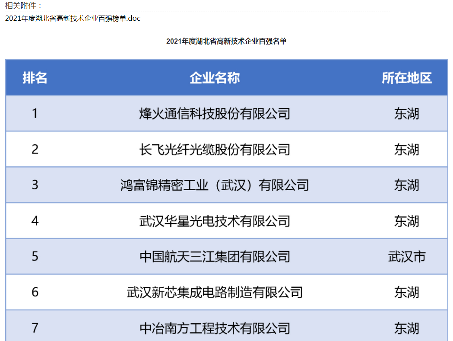Select the 武汉华星光电技术有限公司 company cell
This screenshot has width=453, height=341.
coord(215,221)
